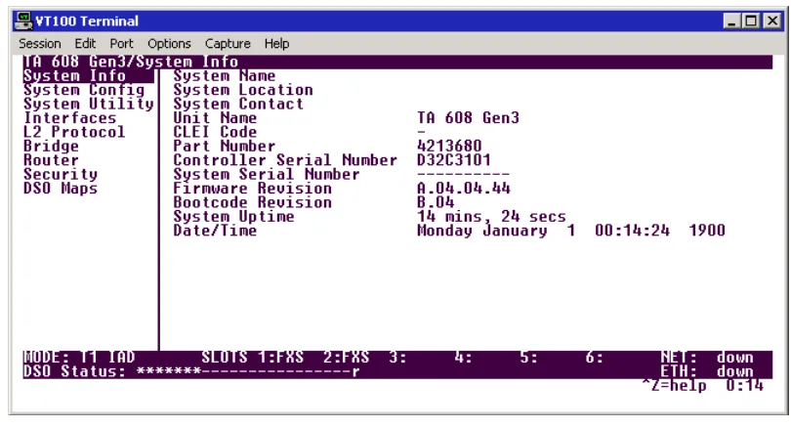Click the ^Z=help hint
The image size is (791, 428).
675,386
